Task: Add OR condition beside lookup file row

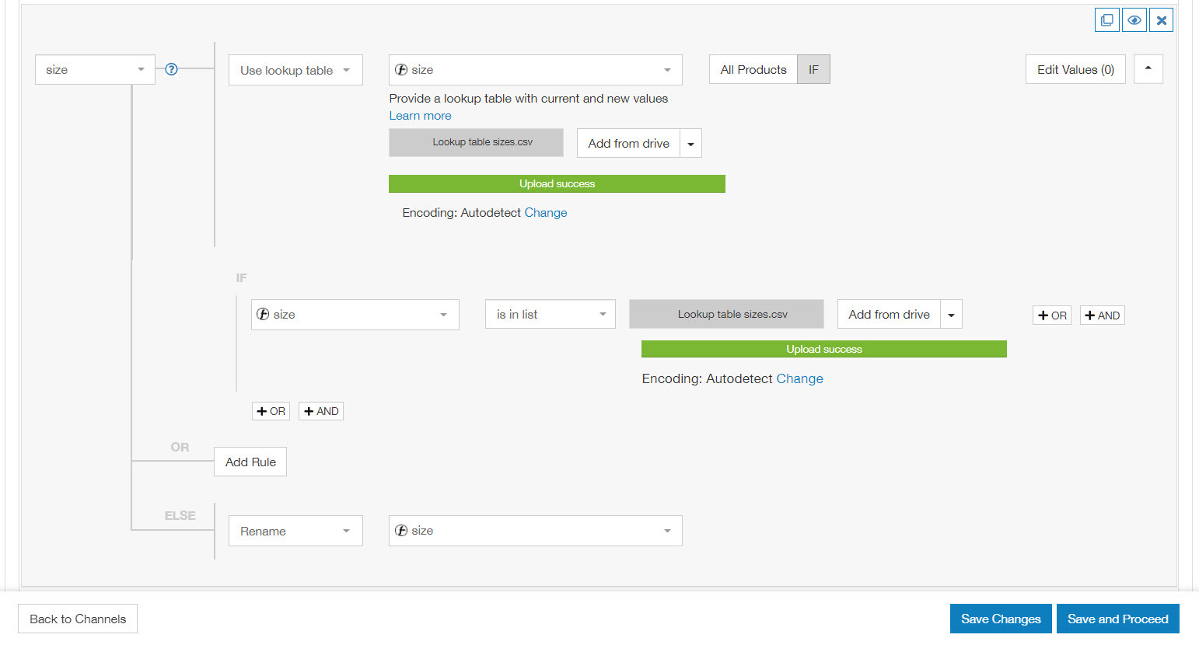Action: coord(1052,316)
